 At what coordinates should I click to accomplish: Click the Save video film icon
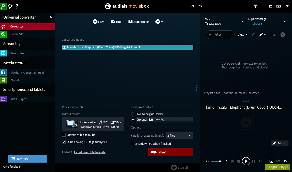point(3,53)
